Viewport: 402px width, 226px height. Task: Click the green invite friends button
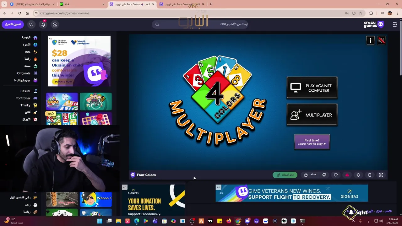[x=285, y=175]
